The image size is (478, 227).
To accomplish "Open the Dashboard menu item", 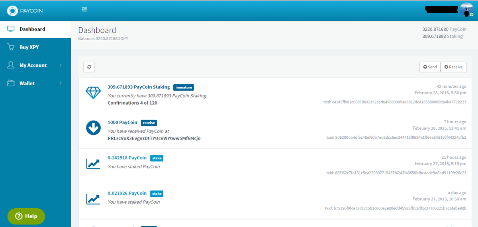I will coord(35,29).
